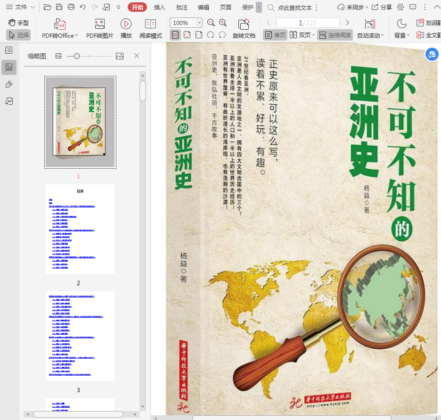Click the 旋转文档 rotate document icon

[x=244, y=24]
